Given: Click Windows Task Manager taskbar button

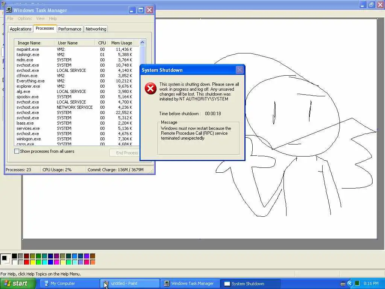Looking at the screenshot, I should [x=189, y=284].
